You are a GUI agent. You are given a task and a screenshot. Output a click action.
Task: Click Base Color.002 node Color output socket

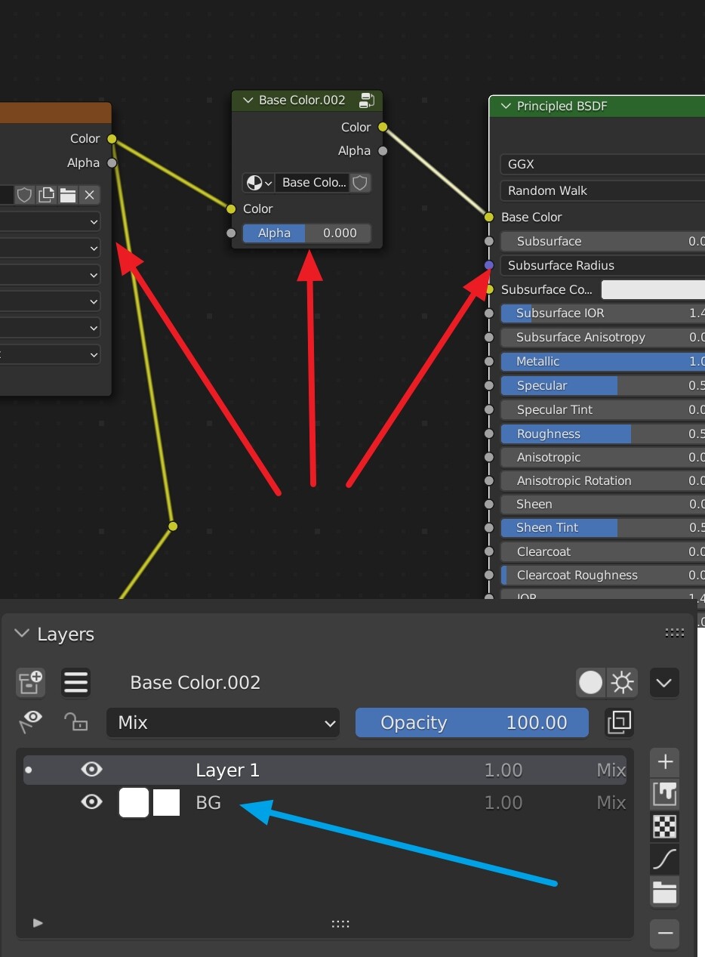point(383,127)
